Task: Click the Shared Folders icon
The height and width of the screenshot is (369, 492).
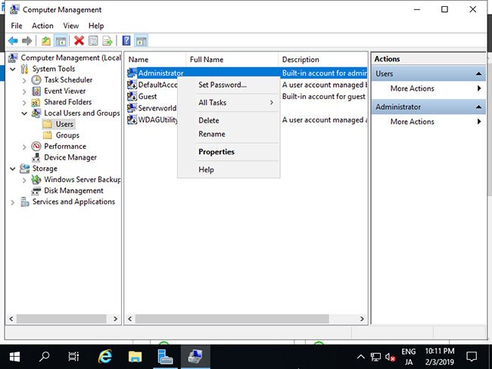Action: pos(36,103)
